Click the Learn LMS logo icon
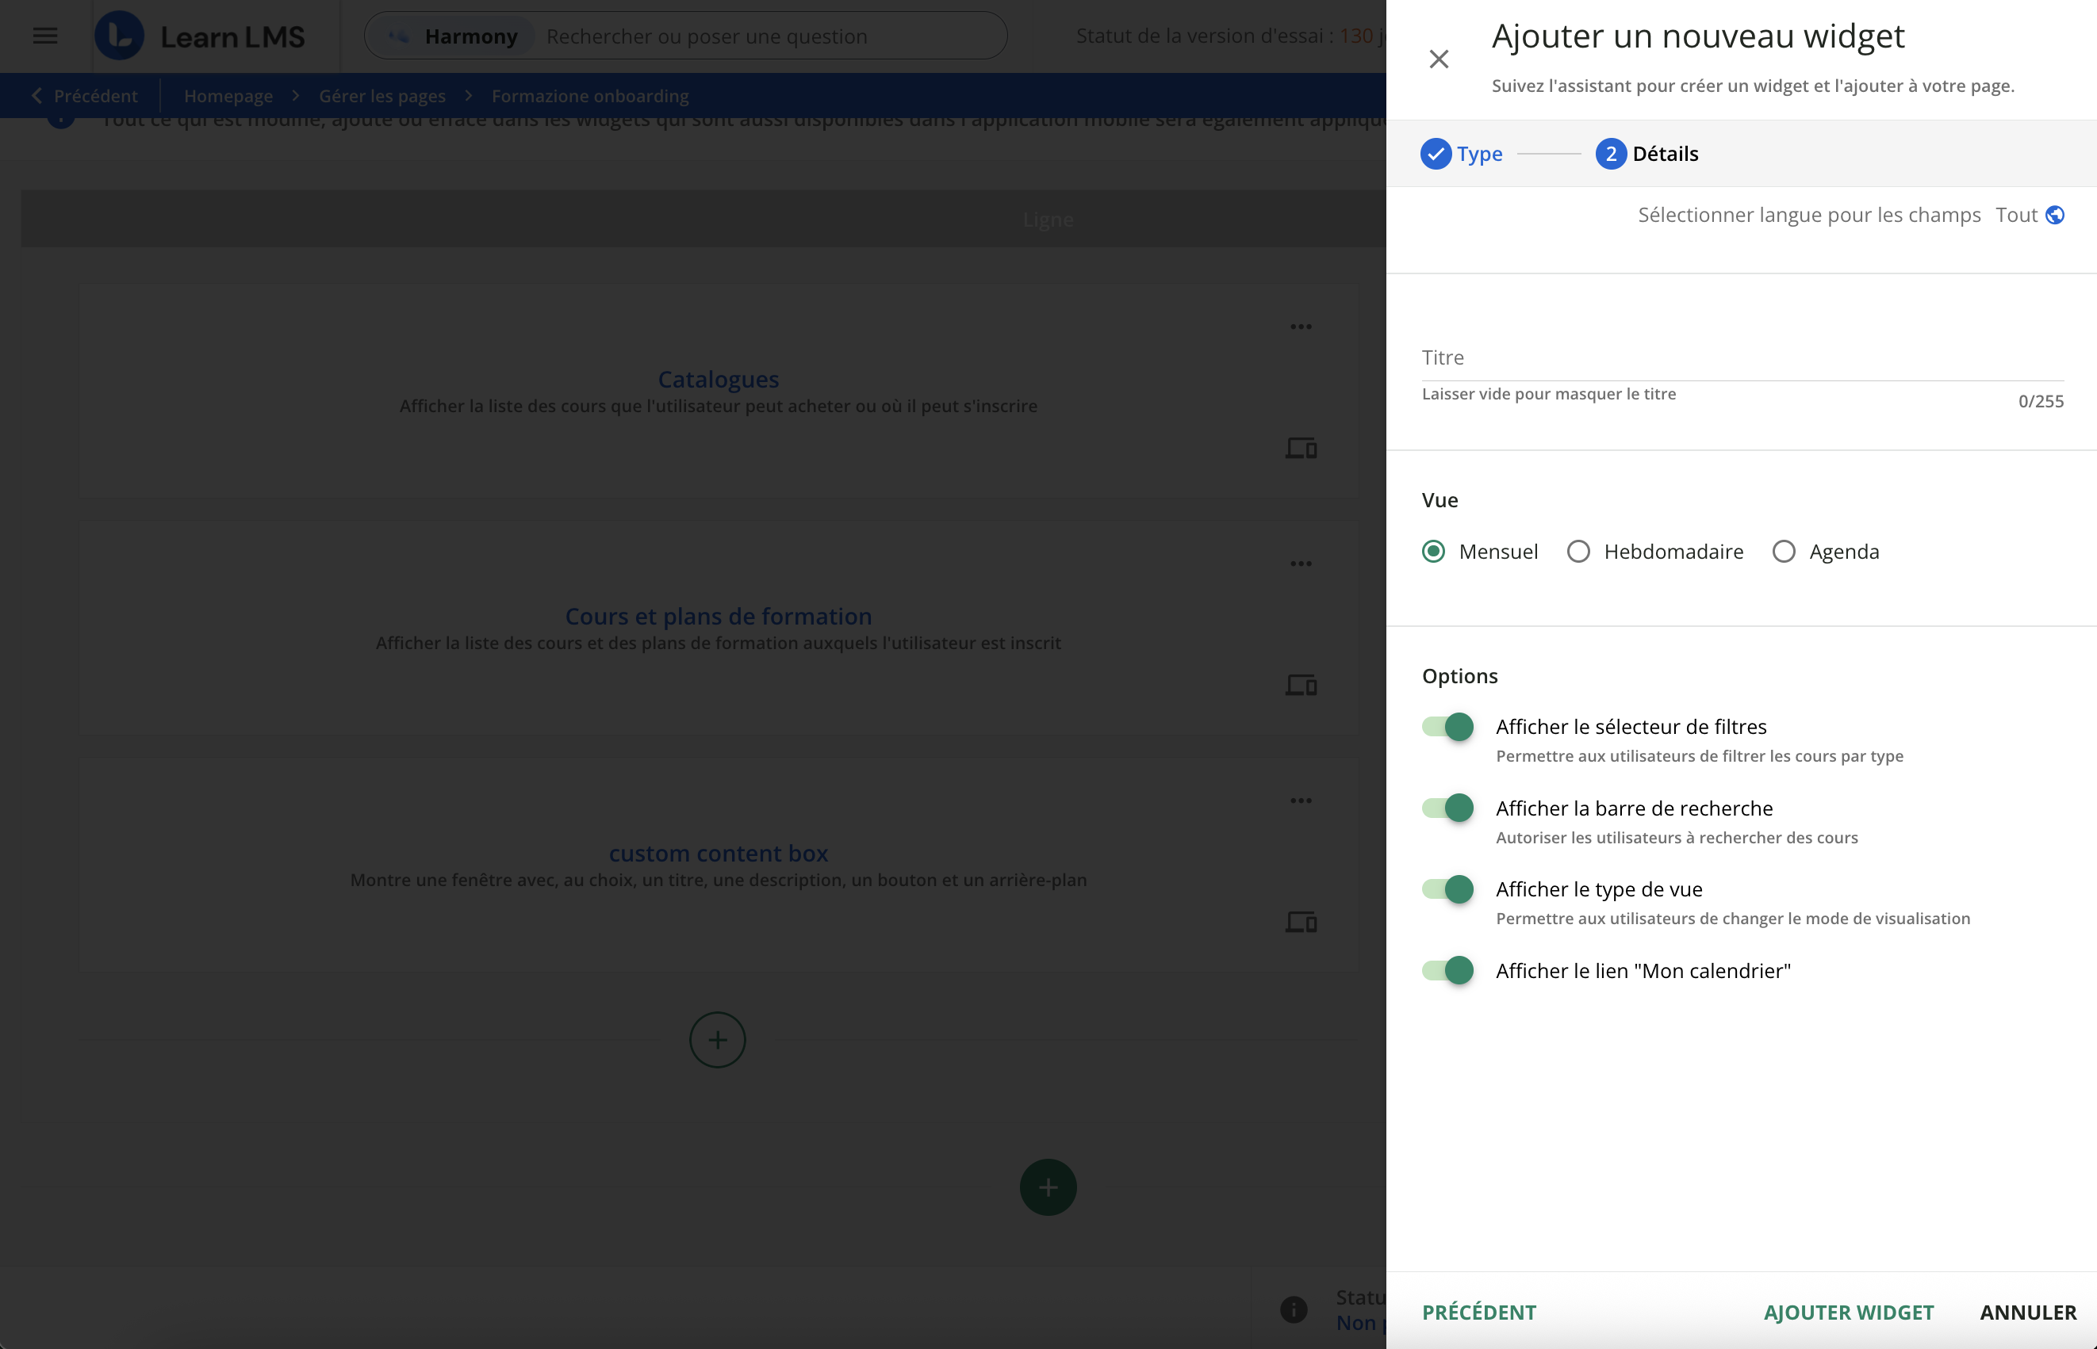The height and width of the screenshot is (1349, 2097). pyautogui.click(x=119, y=36)
